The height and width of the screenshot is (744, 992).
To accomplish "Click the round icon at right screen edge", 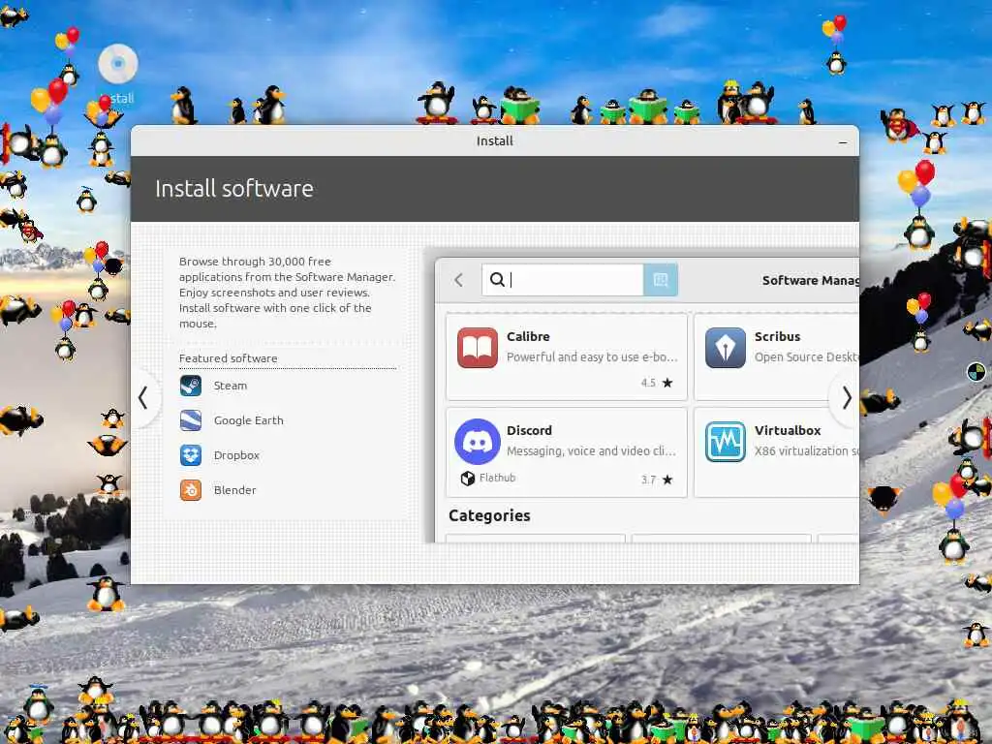I will pos(976,372).
